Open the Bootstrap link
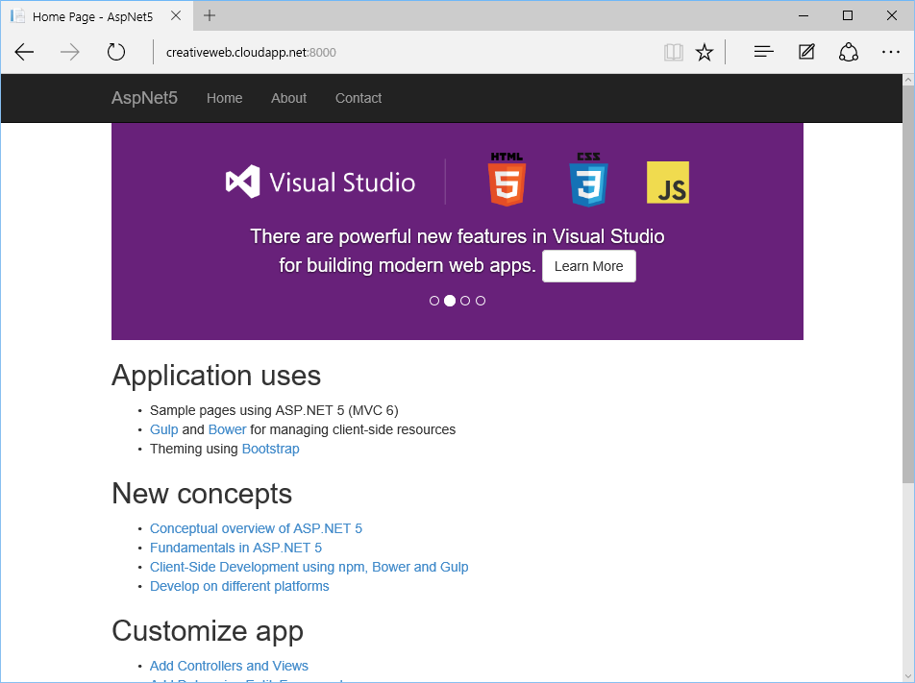Image resolution: width=915 pixels, height=683 pixels. pyautogui.click(x=271, y=450)
